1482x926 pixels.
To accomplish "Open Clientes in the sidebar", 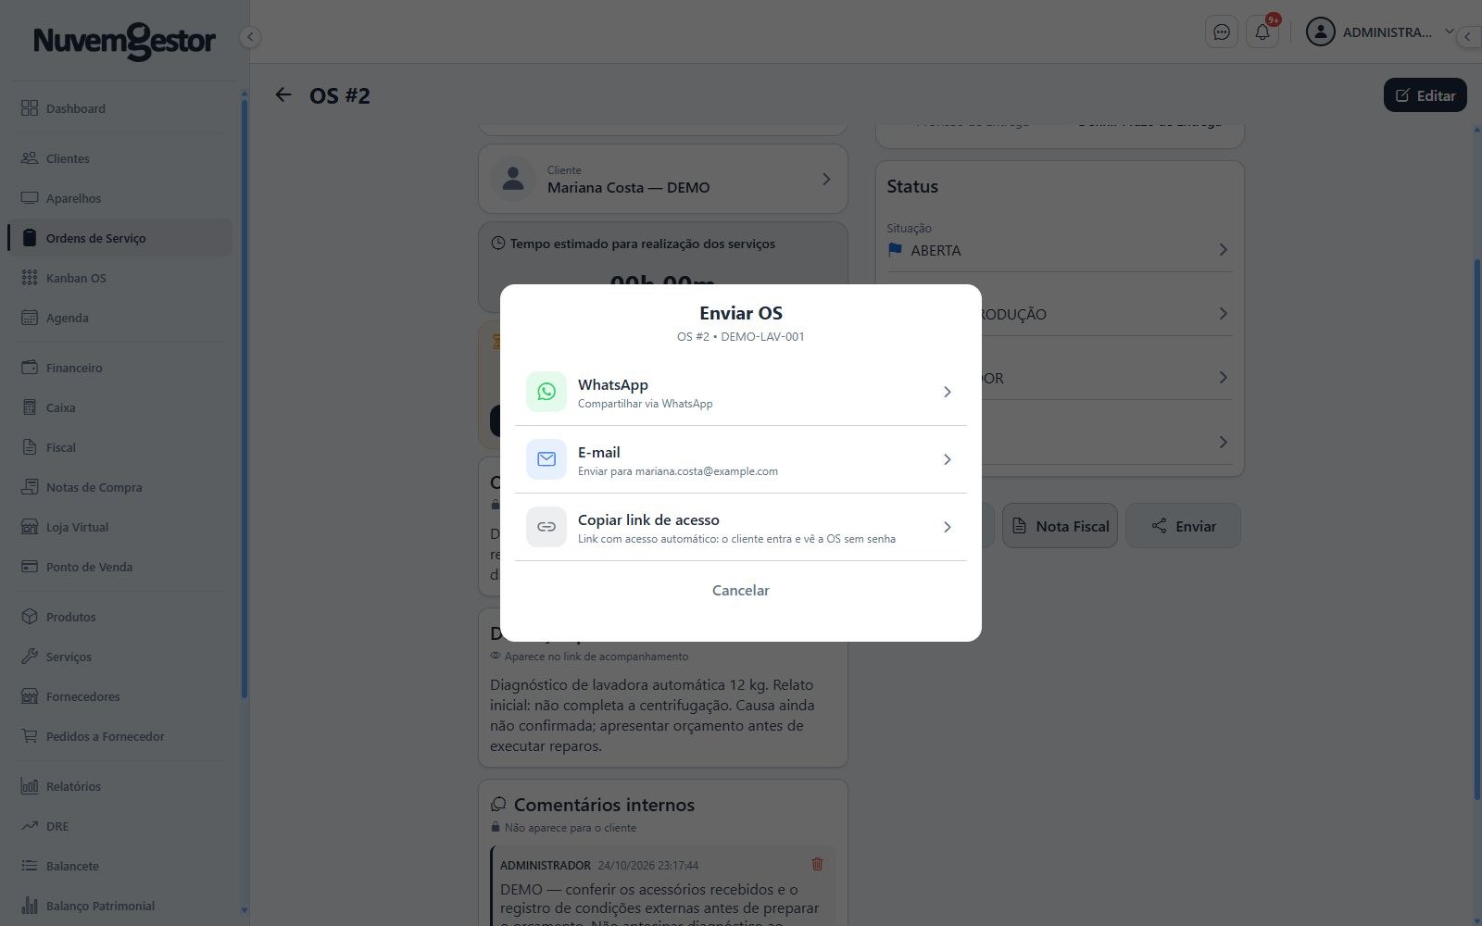I will 119,158.
